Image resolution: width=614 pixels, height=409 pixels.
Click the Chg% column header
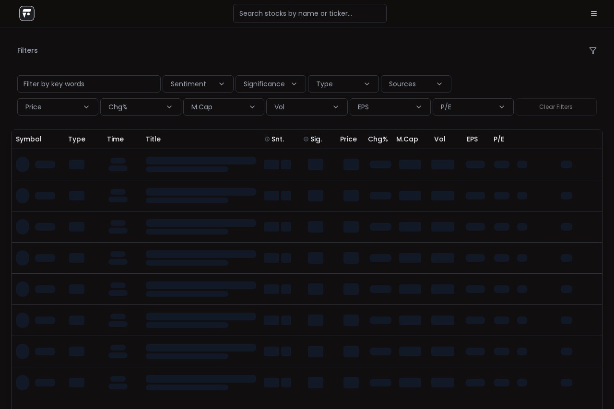(x=378, y=139)
